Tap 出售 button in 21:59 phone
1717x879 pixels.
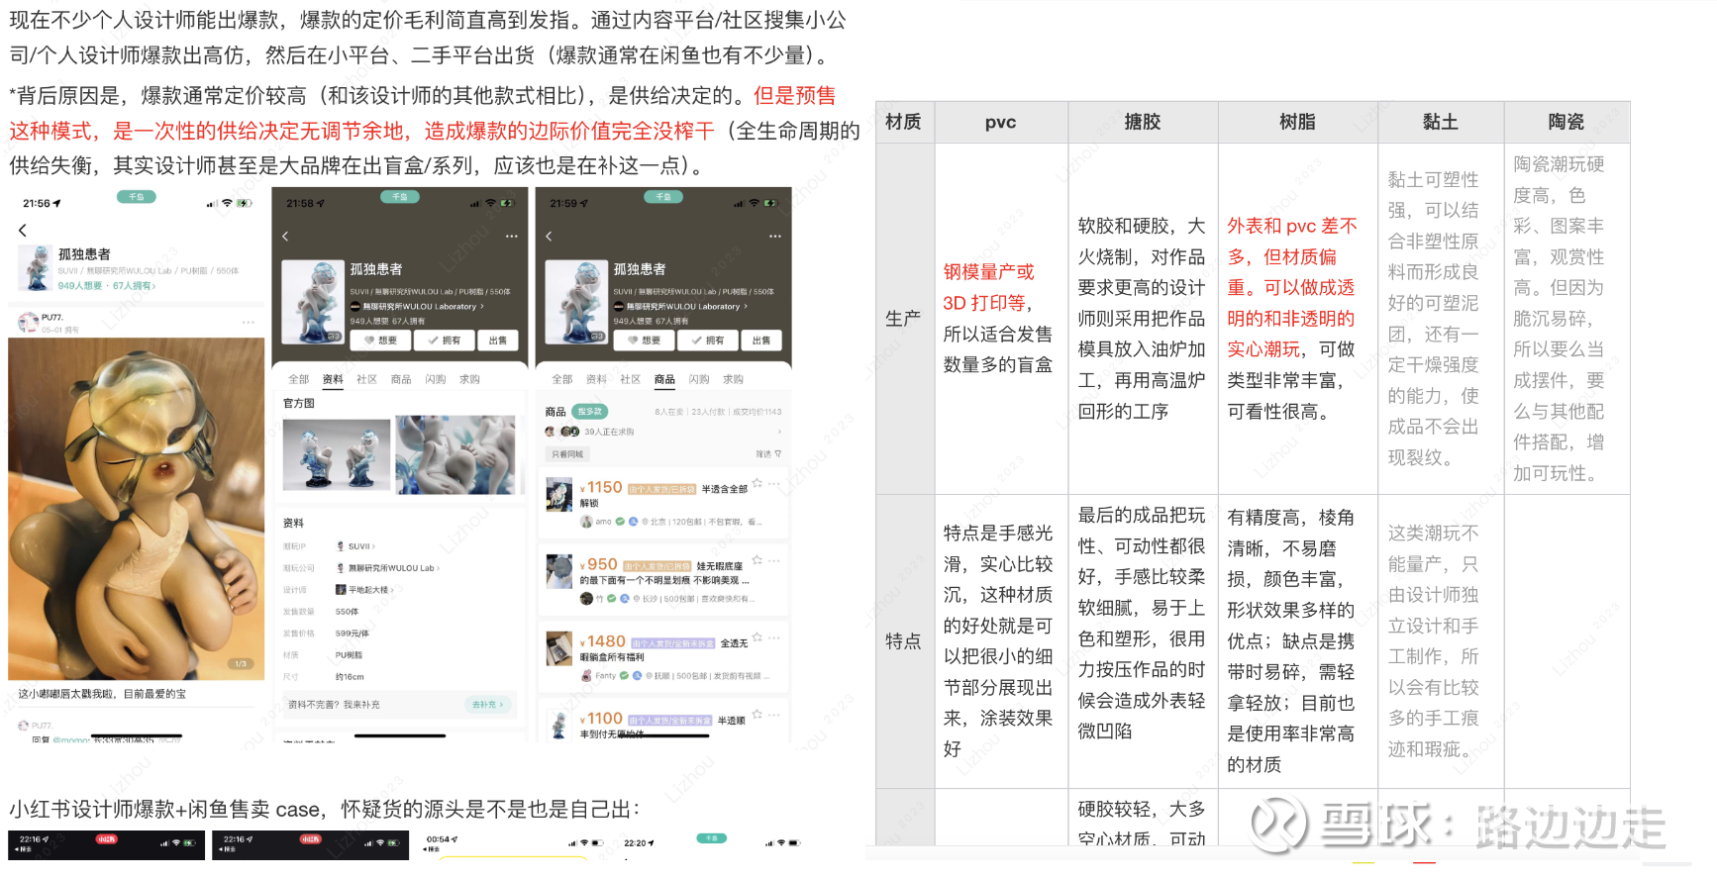click(x=761, y=341)
